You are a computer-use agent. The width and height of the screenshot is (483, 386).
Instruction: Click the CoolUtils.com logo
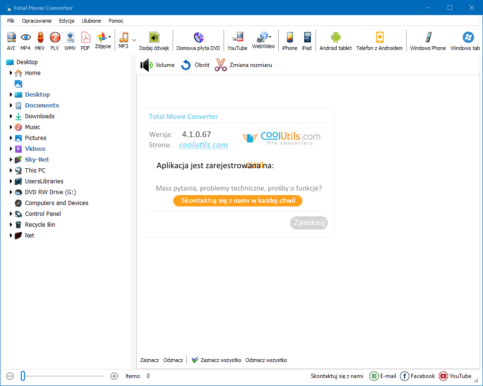(282, 138)
